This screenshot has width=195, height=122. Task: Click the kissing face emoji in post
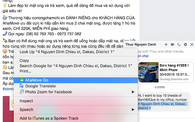pyautogui.click(x=5, y=67)
